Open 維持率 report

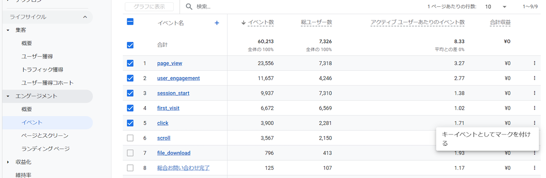tap(23, 174)
